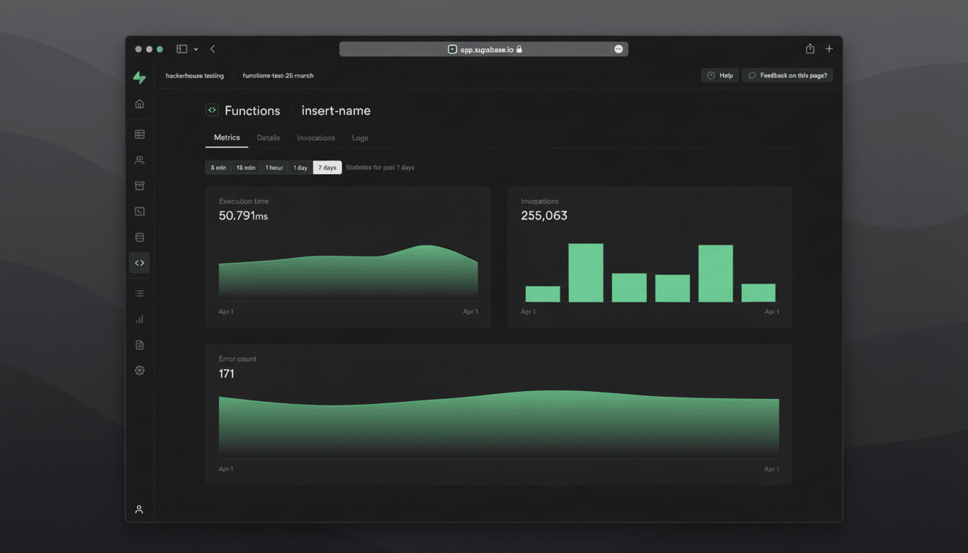
Task: Click the browser share icon
Action: pos(810,48)
